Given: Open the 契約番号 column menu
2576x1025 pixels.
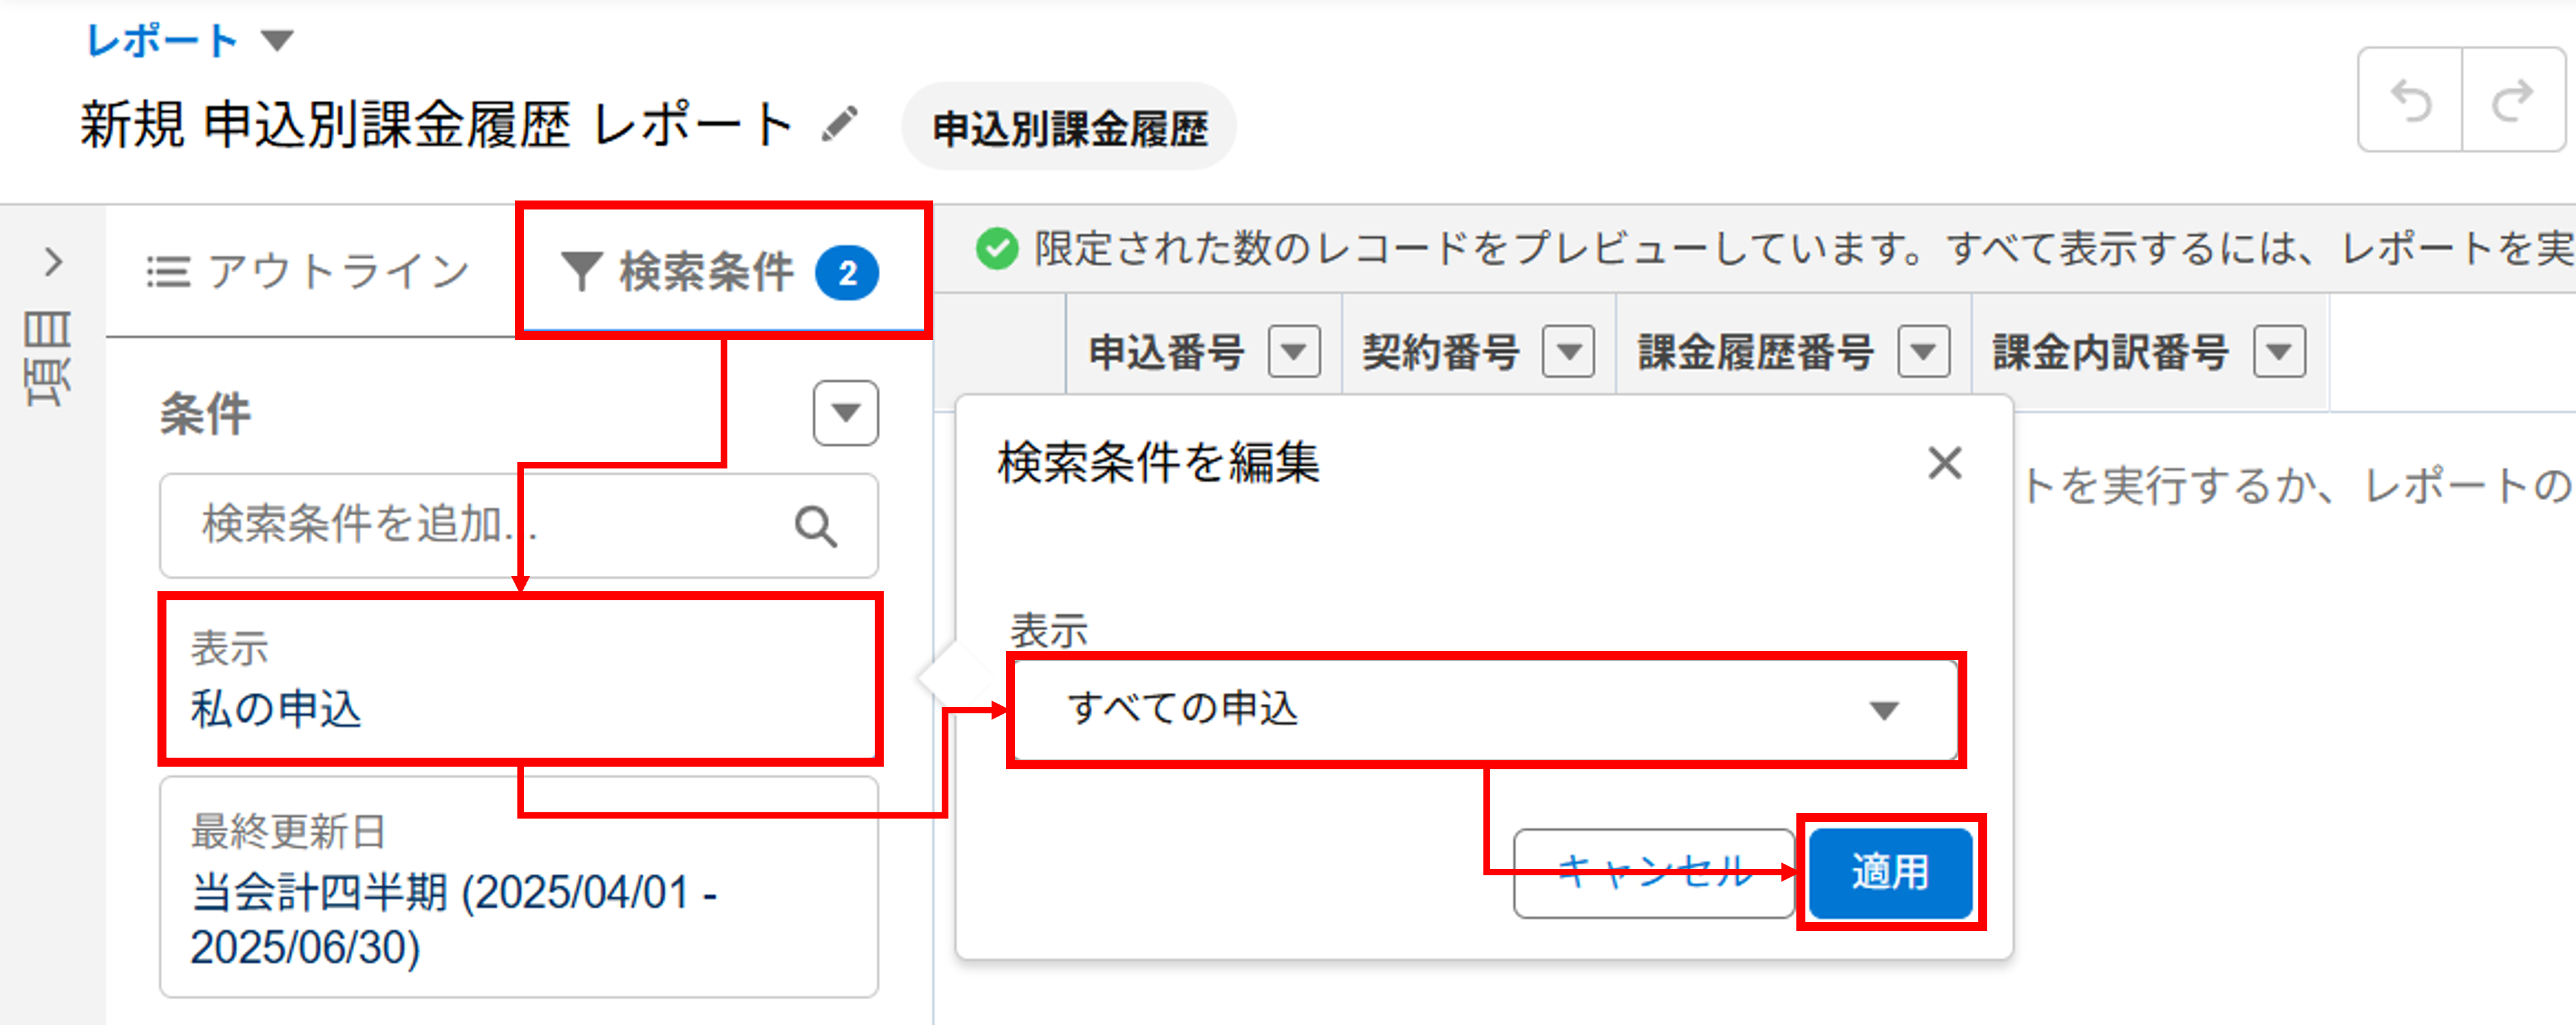Looking at the screenshot, I should pos(1568,351).
